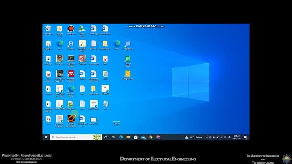This screenshot has width=292, height=164.
Task: Open Microsoft Store from the taskbar
Action: click(136, 137)
